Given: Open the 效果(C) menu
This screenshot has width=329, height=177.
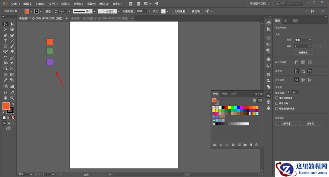Looking at the screenshot, I should pos(78,4).
